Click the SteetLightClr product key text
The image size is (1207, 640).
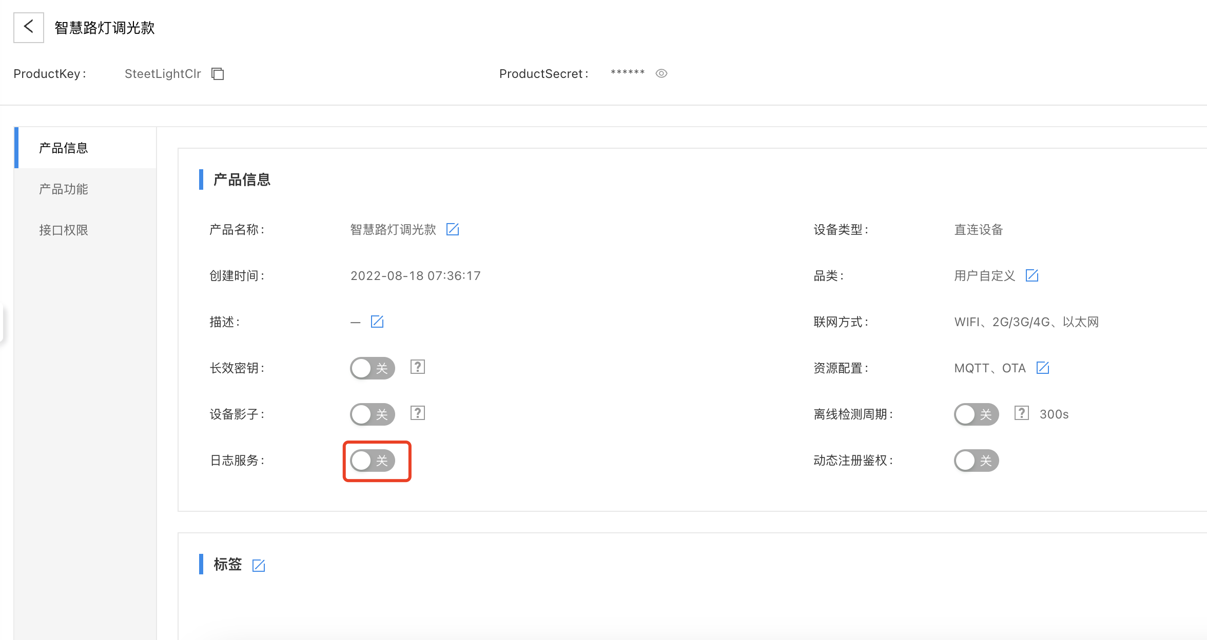coord(163,74)
